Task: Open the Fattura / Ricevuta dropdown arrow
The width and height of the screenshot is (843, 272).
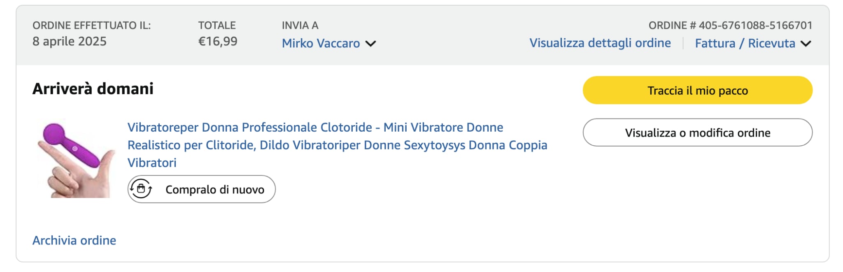Action: (x=806, y=44)
